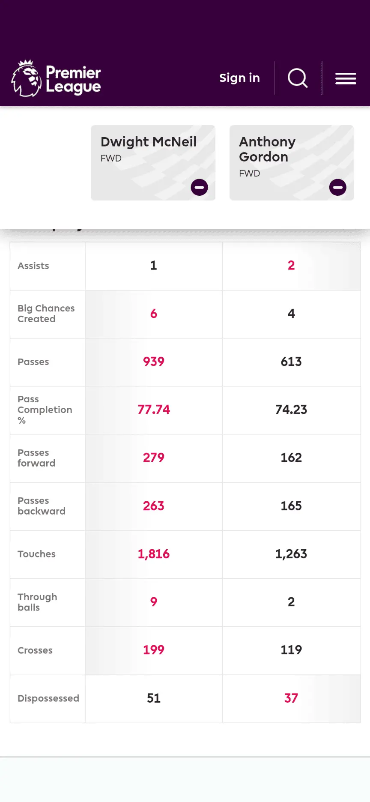Click the Dispossessed row label
370x802 pixels.
(x=48, y=698)
